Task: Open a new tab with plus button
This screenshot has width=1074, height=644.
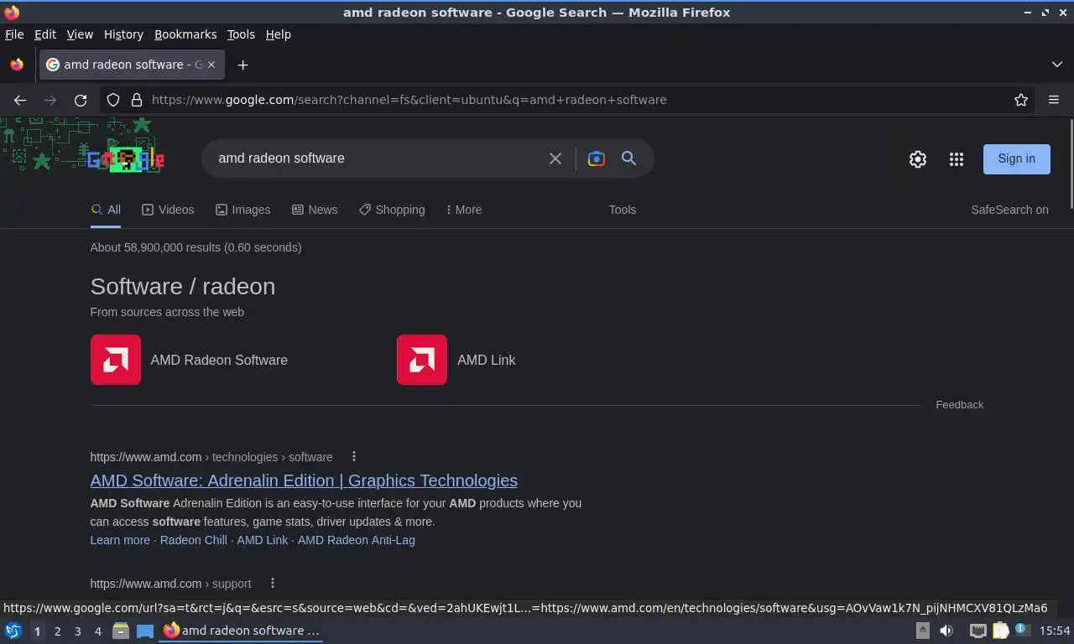Action: pos(242,65)
